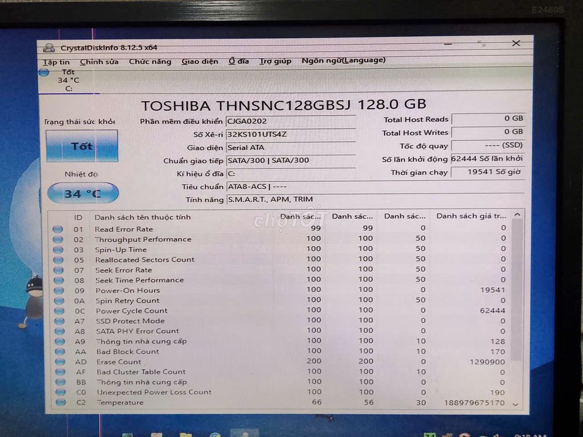Image resolution: width=583 pixels, height=437 pixels.
Task: Click status icon for Bad Block Count
Action: tap(60, 352)
